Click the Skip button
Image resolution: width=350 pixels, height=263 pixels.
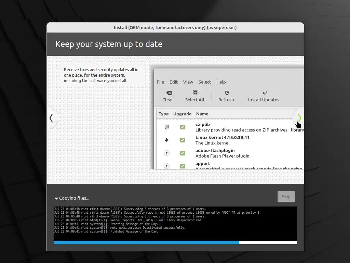(286, 197)
